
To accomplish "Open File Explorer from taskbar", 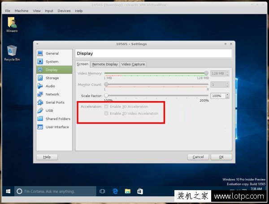I will tap(128, 191).
